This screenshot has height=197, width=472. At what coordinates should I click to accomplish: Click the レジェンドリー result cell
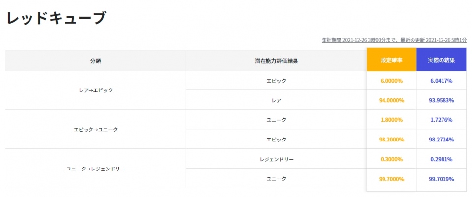276,159
